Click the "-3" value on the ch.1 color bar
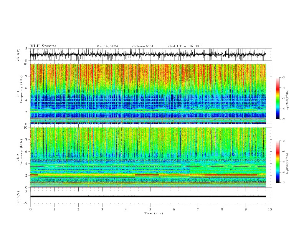The height and width of the screenshot is (235, 304). [x=283, y=77]
